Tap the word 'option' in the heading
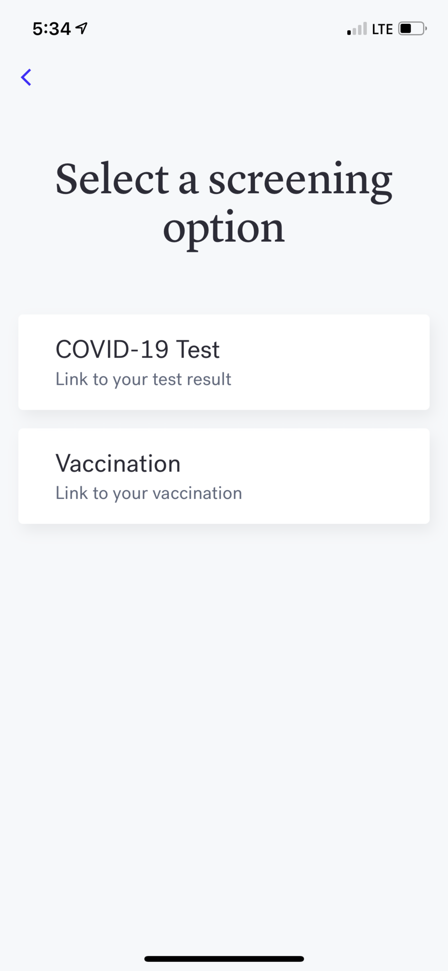The width and height of the screenshot is (448, 971). pyautogui.click(x=224, y=229)
